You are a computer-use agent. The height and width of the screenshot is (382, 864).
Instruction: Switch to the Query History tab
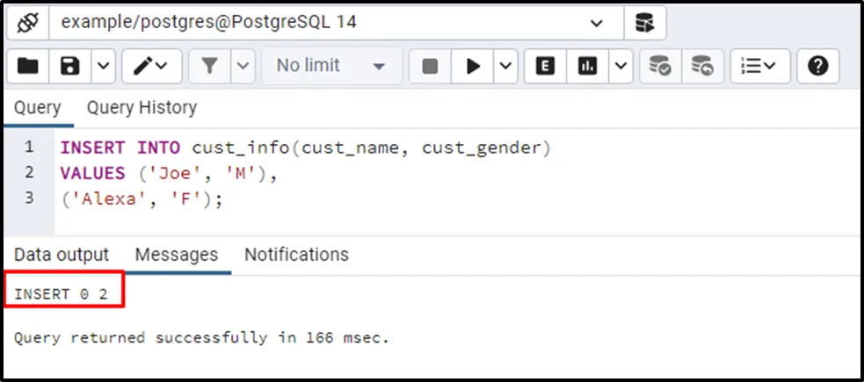(x=142, y=108)
